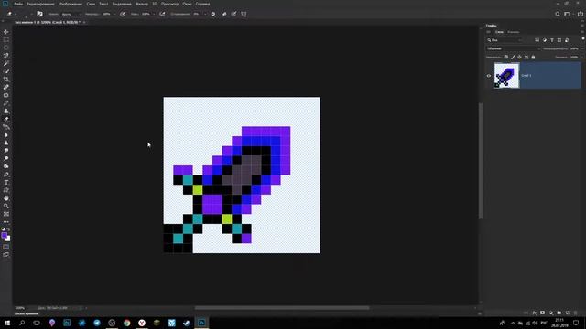Toggle lock image pixels brush icon
This screenshot has width=586, height=329.
pos(513,57)
